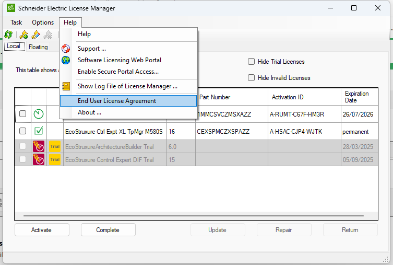Click the horizontal scrollbar under license table
This screenshot has height=265, width=393.
point(194,215)
